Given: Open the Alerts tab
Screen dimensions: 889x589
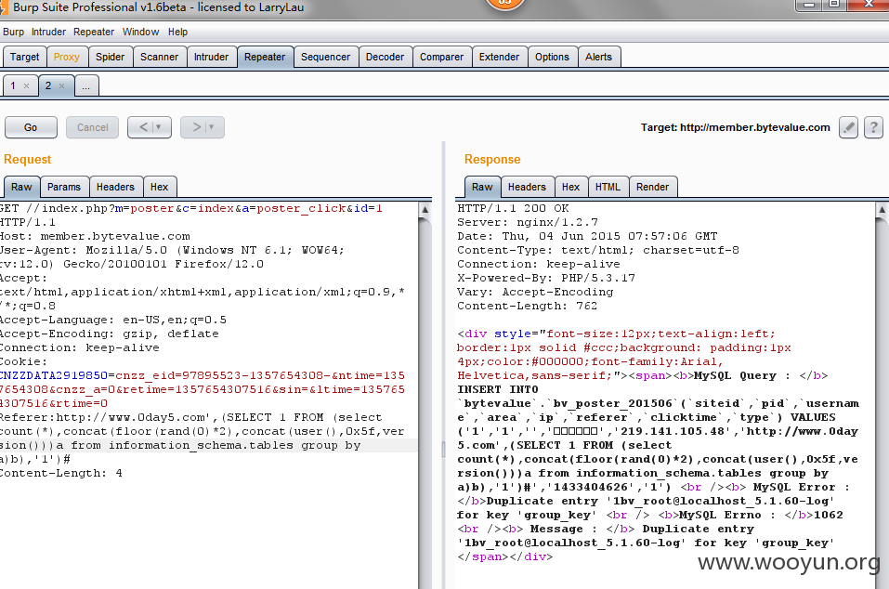Looking at the screenshot, I should tap(599, 57).
